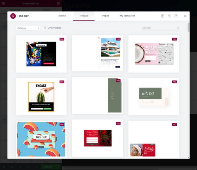Select the Popups tab

tap(84, 16)
